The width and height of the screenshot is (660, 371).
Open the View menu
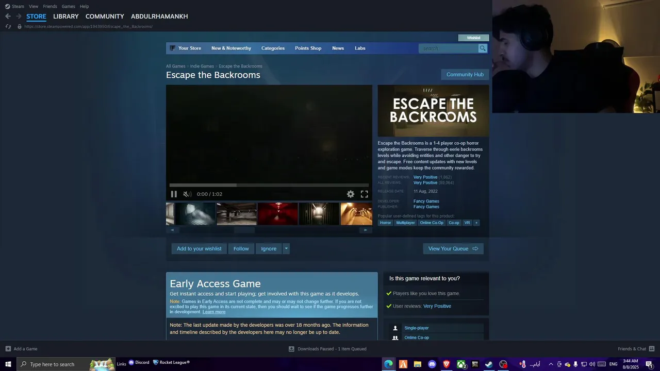pyautogui.click(x=34, y=6)
